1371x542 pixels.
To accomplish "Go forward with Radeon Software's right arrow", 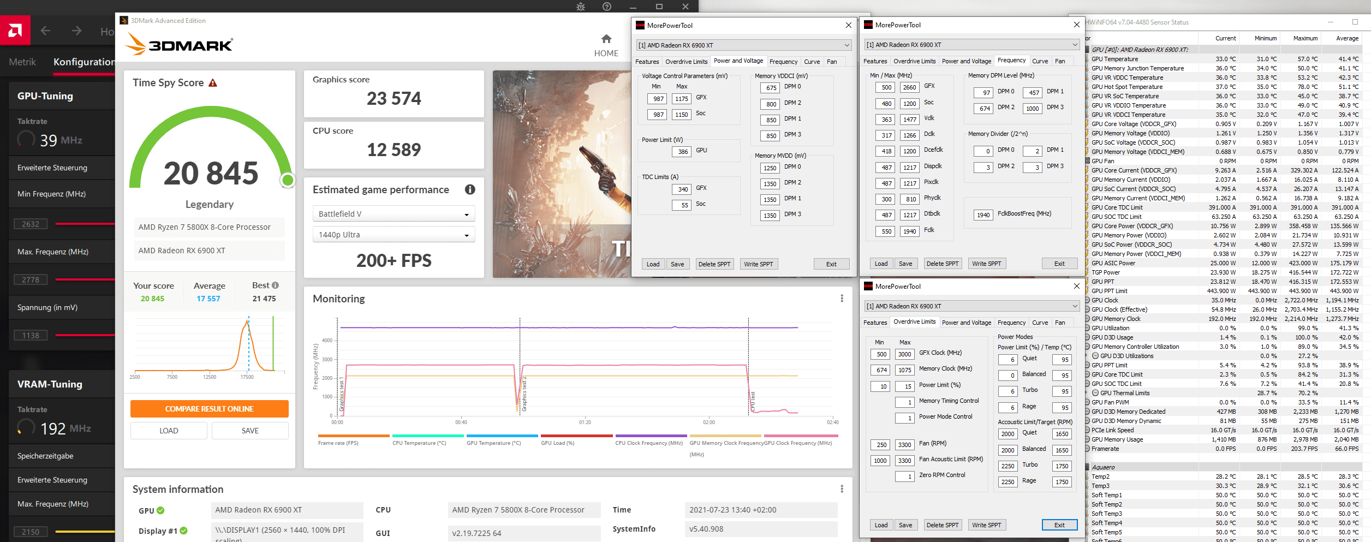I will 76,31.
